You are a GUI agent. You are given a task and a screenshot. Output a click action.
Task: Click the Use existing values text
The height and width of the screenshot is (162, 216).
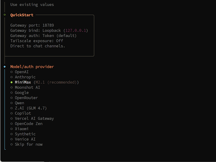[x=32, y=5]
